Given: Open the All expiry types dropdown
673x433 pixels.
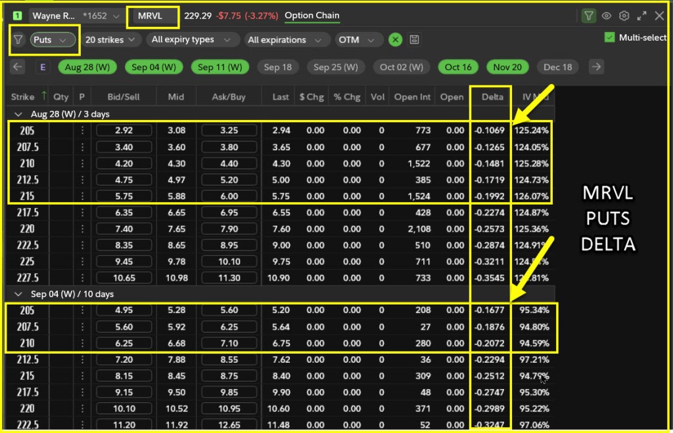Looking at the screenshot, I should 191,40.
